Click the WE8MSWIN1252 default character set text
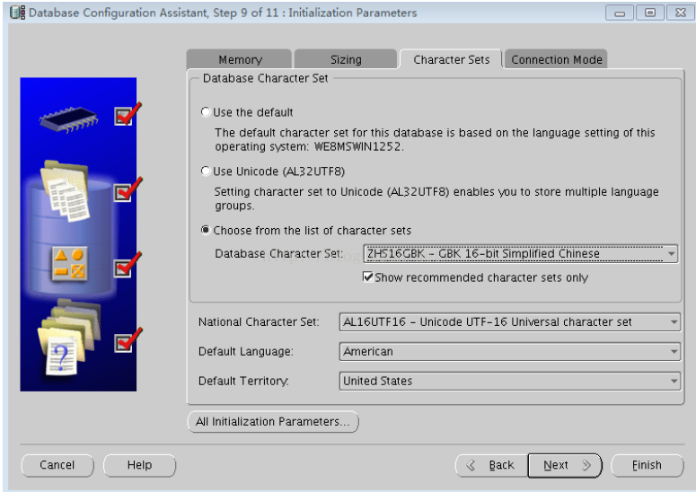The width and height of the screenshot is (696, 492). 357,146
